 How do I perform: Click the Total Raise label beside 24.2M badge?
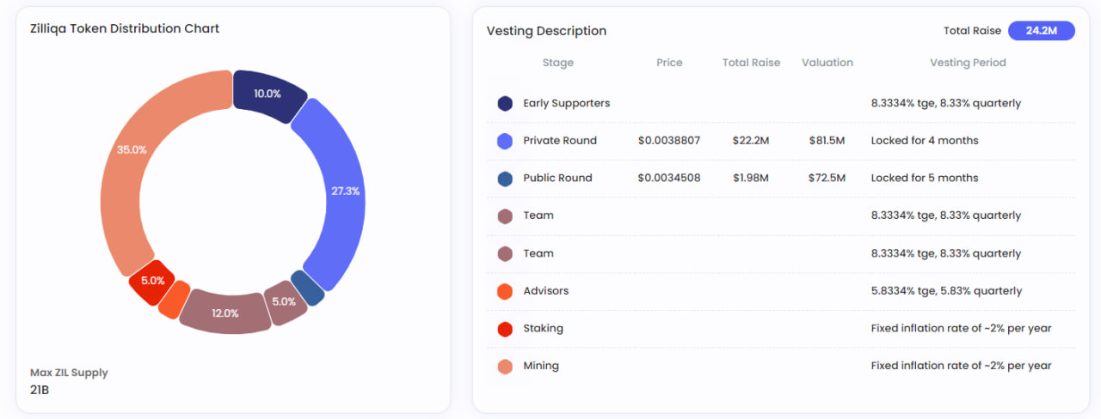click(x=972, y=31)
